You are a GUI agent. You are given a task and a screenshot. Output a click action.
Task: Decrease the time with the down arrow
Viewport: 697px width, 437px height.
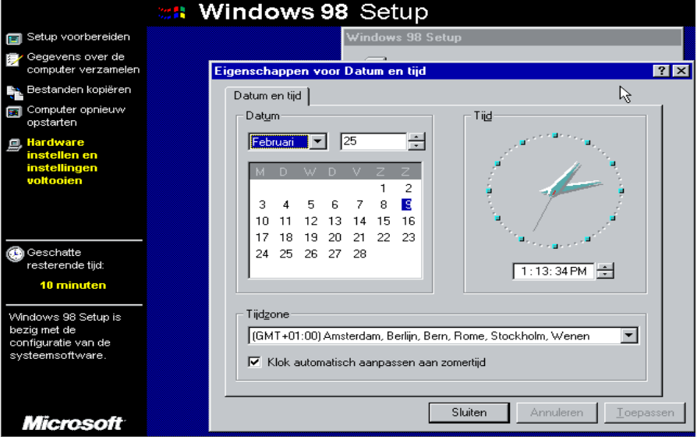pos(605,275)
